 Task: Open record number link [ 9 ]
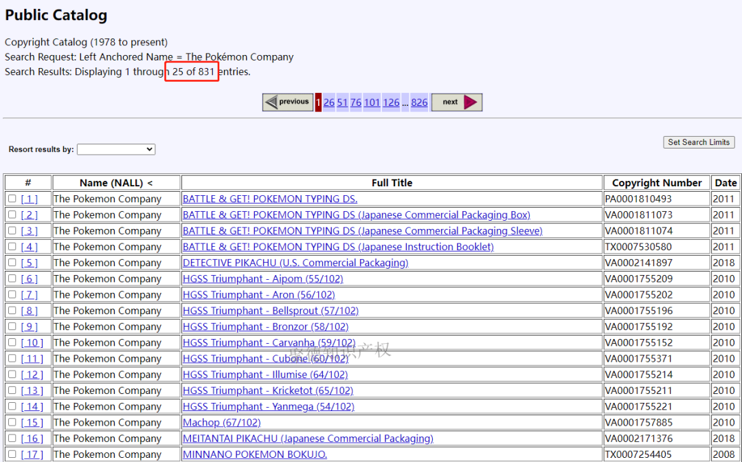coord(30,327)
